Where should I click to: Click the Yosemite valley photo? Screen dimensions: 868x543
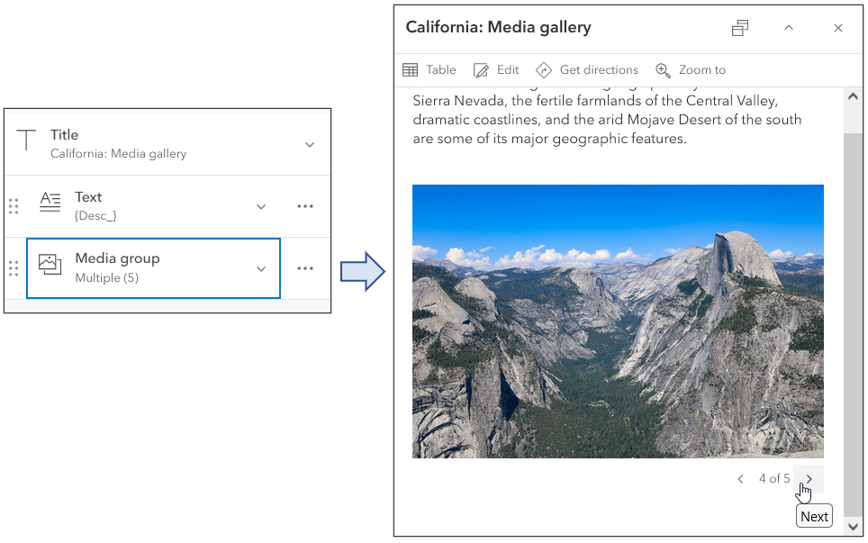click(618, 321)
